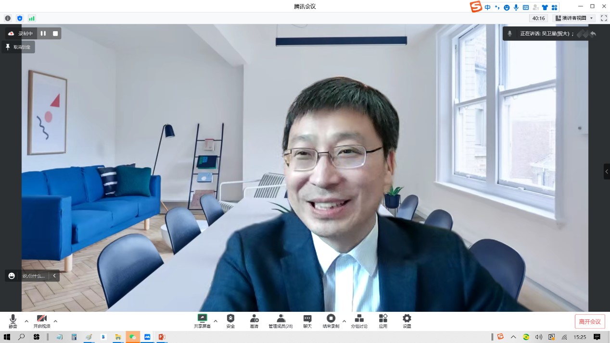
Task: Open the 演讲者视图 view layout dropdown
Action: click(x=574, y=18)
